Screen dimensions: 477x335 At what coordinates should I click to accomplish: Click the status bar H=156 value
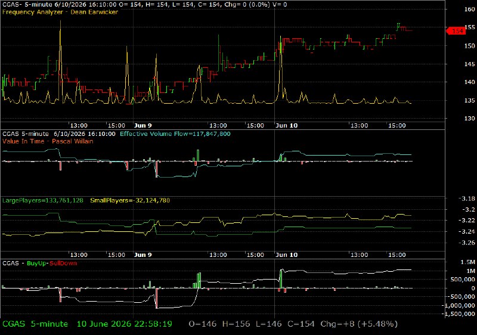pyautogui.click(x=236, y=324)
